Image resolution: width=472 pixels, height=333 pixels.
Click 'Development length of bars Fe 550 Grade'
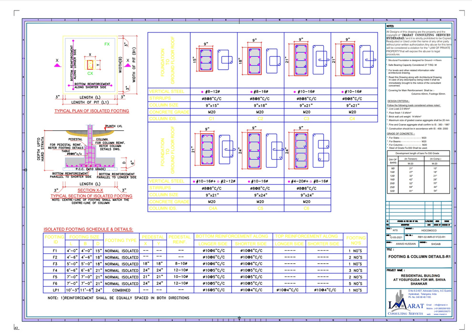coord(417,153)
